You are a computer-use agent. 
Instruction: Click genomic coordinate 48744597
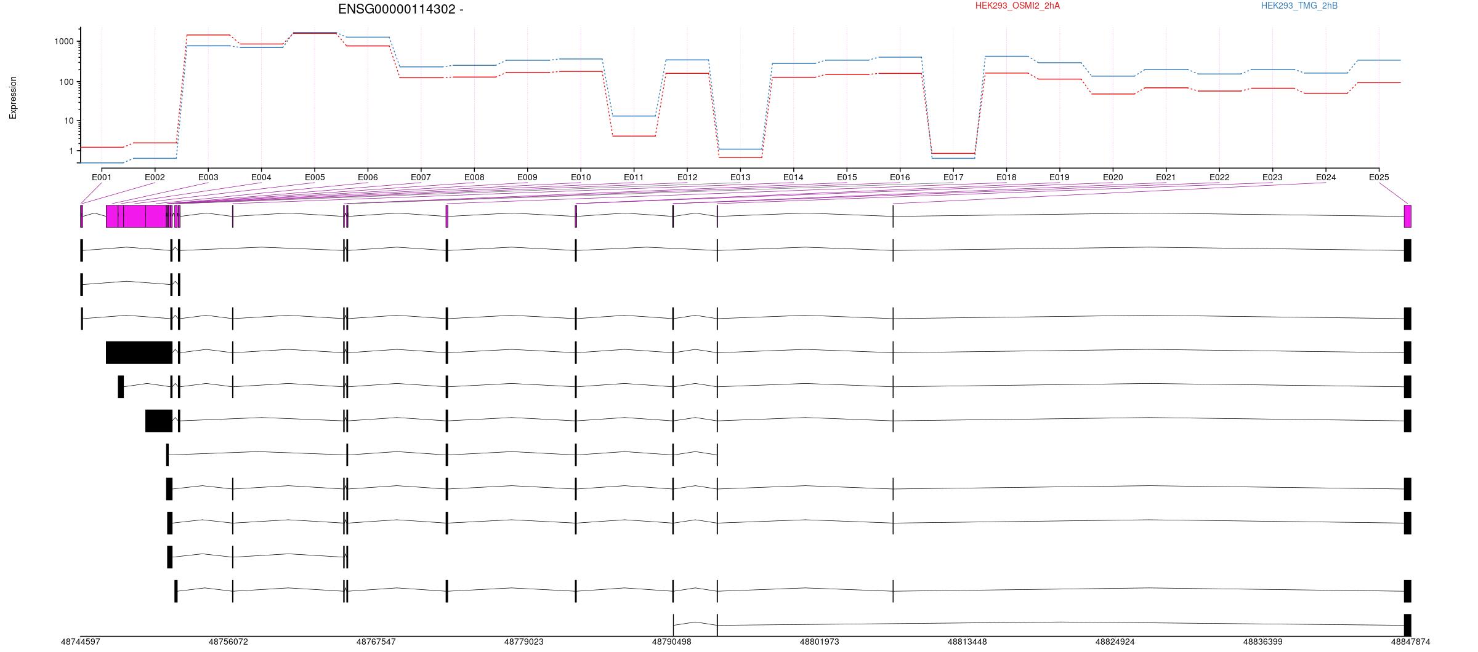tap(81, 642)
